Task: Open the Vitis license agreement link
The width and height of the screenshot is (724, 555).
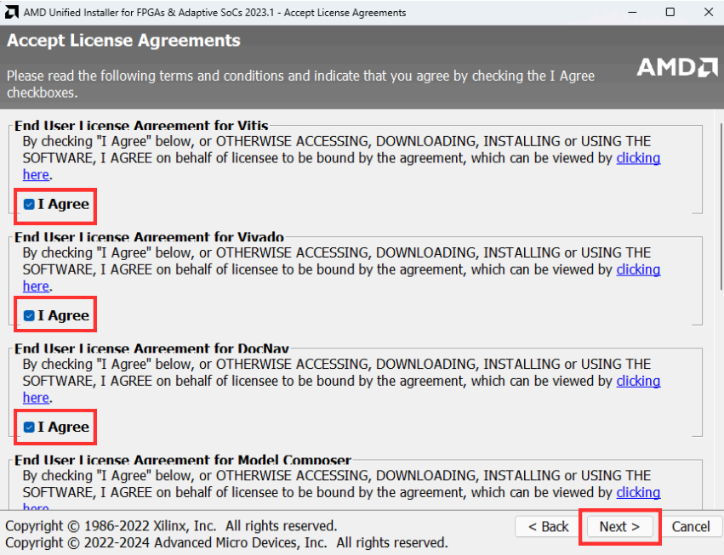Action: [637, 158]
